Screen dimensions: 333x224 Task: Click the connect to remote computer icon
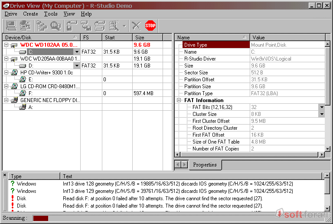point(25,26)
